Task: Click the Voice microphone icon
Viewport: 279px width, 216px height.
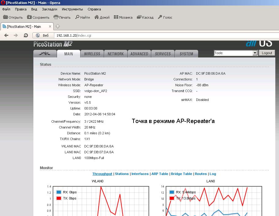Action: click(x=160, y=17)
